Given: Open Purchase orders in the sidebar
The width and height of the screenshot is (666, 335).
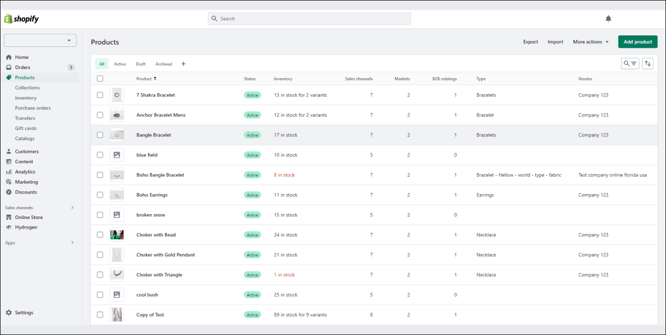Looking at the screenshot, I should (33, 108).
